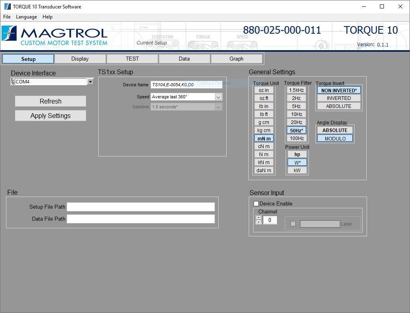Select mN m torque unit
This screenshot has width=410, height=313.
(x=264, y=138)
